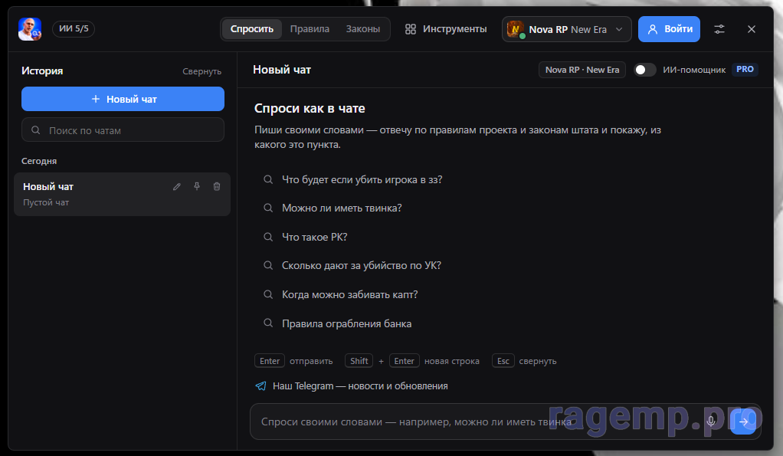
Task: Click the Nova RP server logo
Action: pyautogui.click(x=516, y=29)
